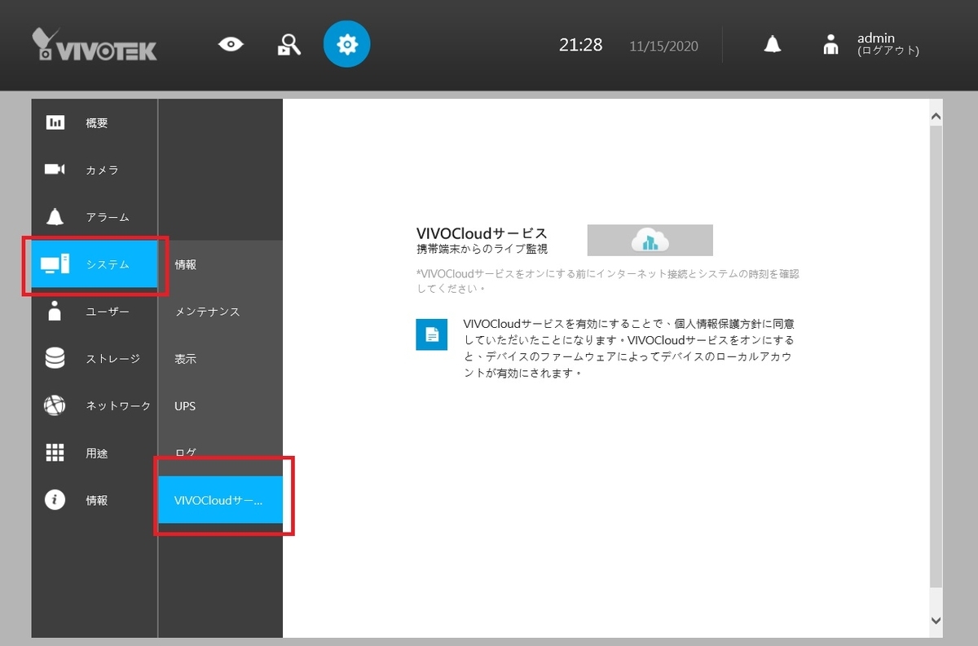This screenshot has width=978, height=646.
Task: Open live view with eye icon
Action: [x=231, y=44]
